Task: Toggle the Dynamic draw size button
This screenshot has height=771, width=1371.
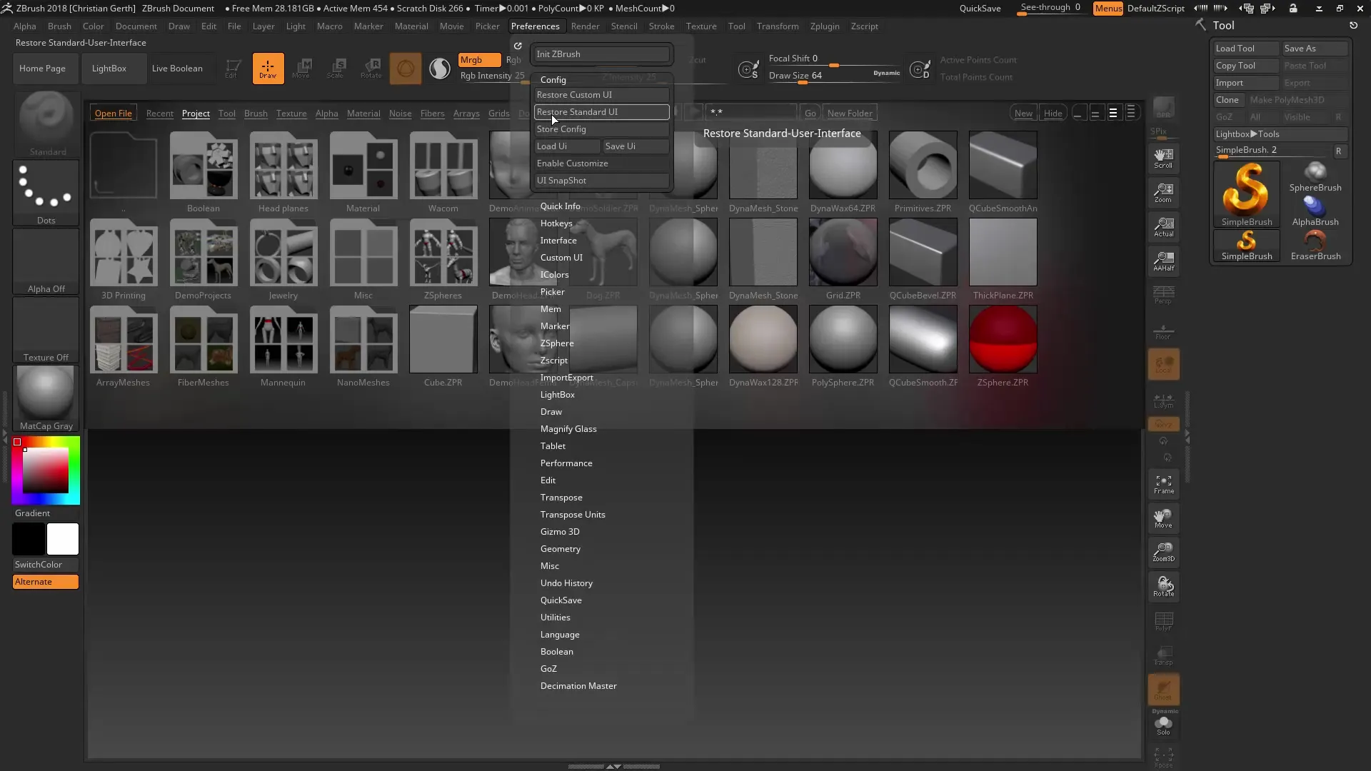Action: pos(886,73)
